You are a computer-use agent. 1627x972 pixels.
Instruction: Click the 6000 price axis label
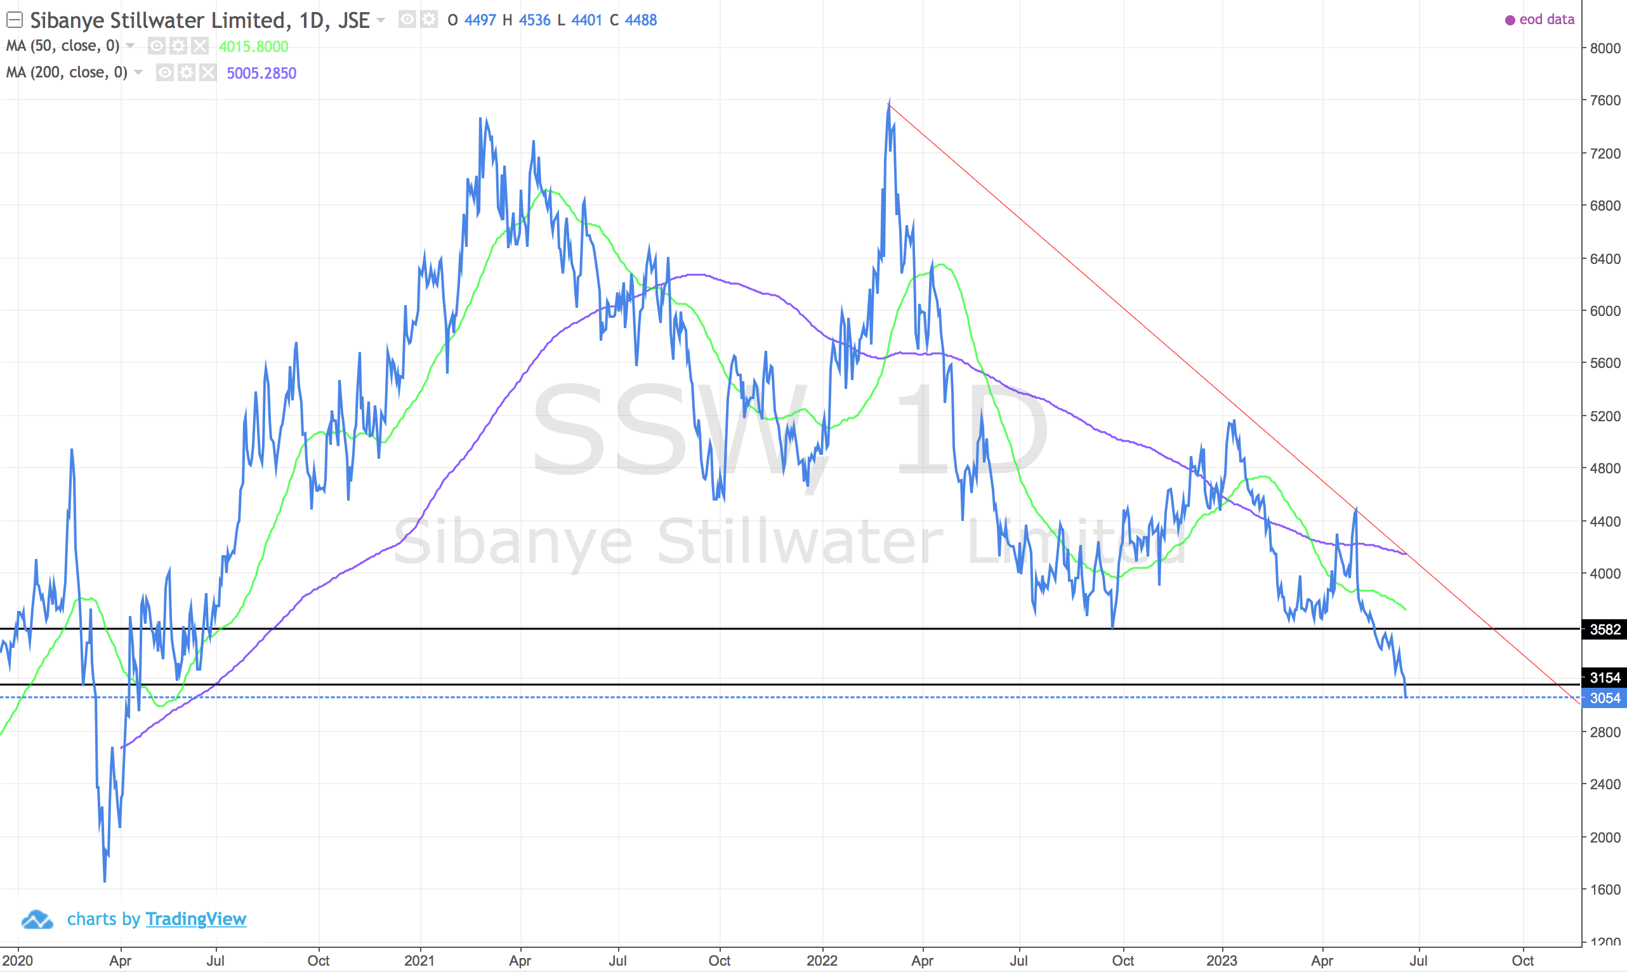[x=1605, y=310]
